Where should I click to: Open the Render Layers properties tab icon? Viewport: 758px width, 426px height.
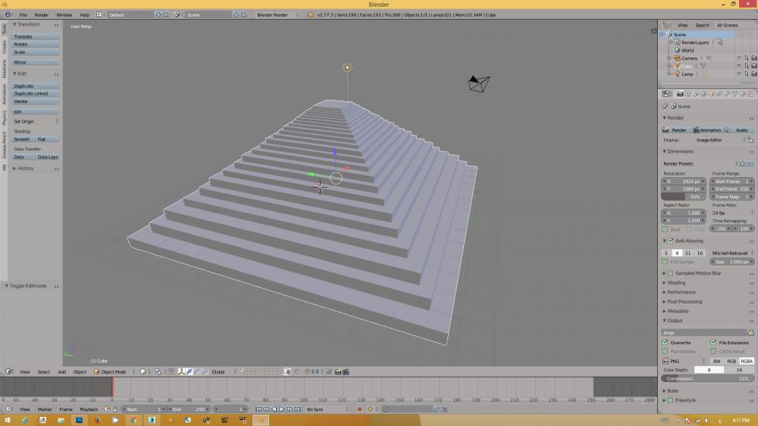(x=688, y=94)
